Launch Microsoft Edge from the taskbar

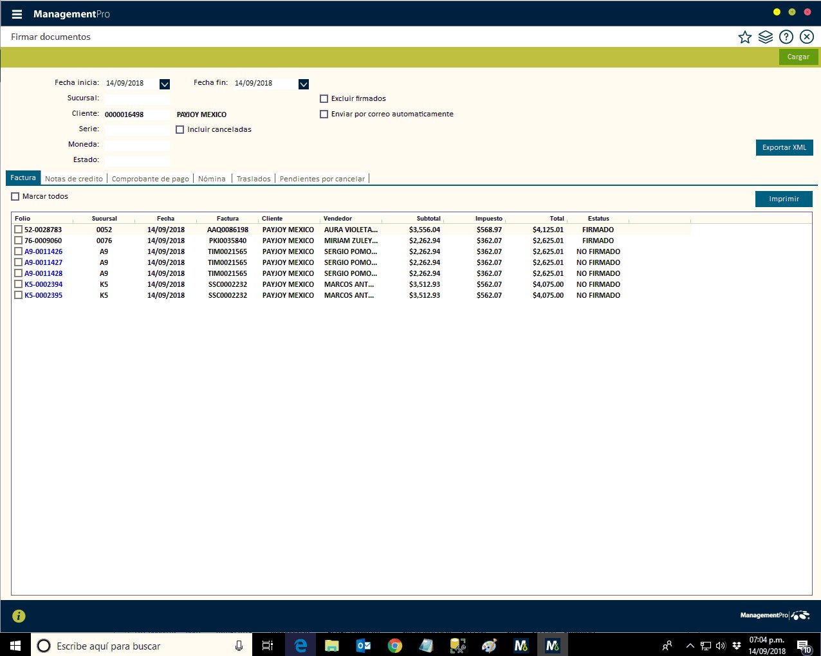[x=300, y=645]
